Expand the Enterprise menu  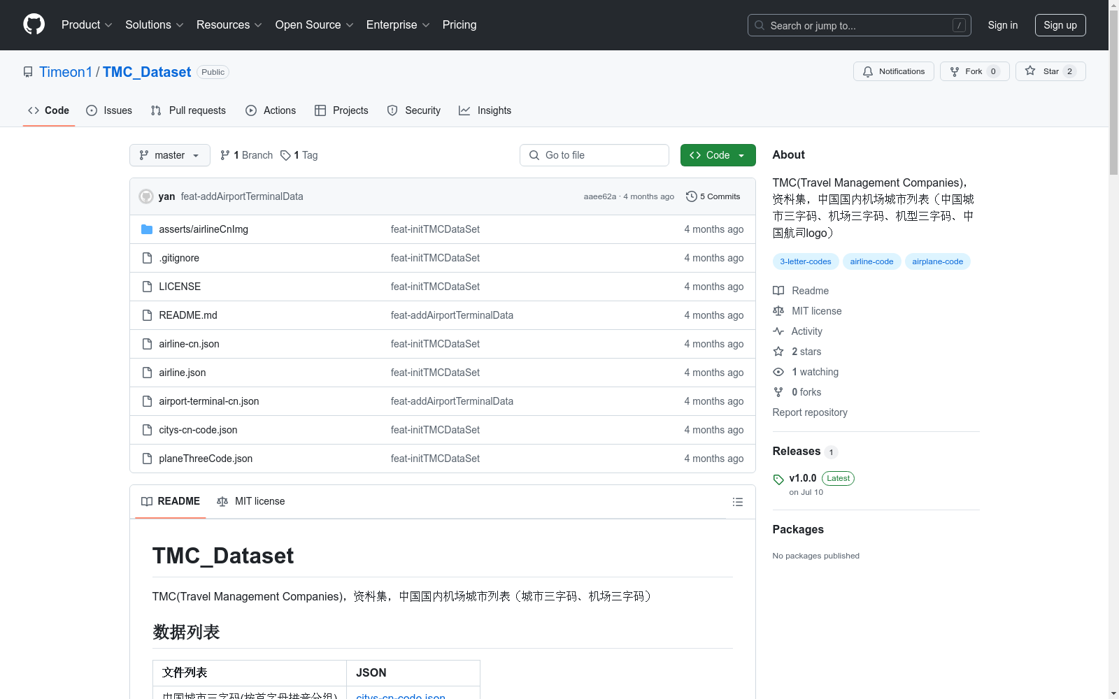click(398, 25)
